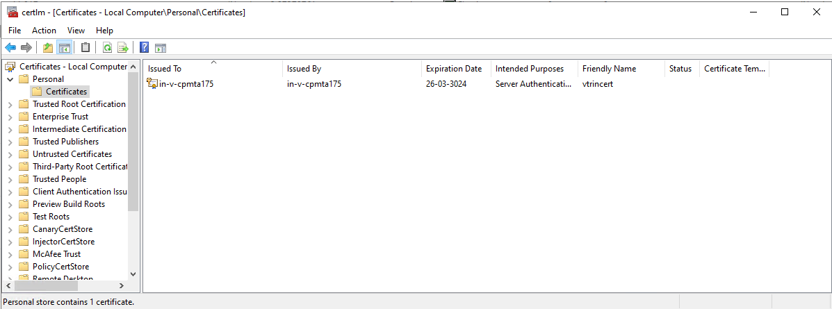Image resolution: width=832 pixels, height=309 pixels.
Task: Expand the Trusted Publishers node
Action: (x=10, y=142)
